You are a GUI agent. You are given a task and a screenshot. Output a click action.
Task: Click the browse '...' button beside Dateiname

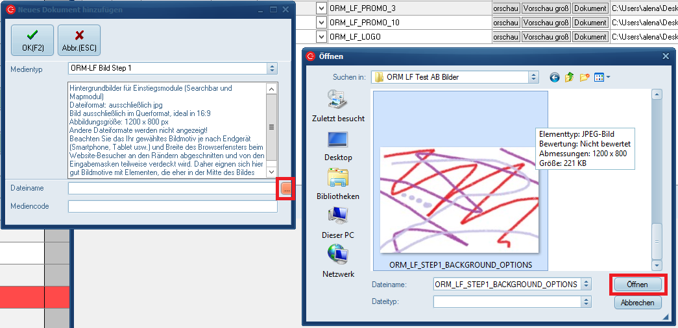(286, 188)
